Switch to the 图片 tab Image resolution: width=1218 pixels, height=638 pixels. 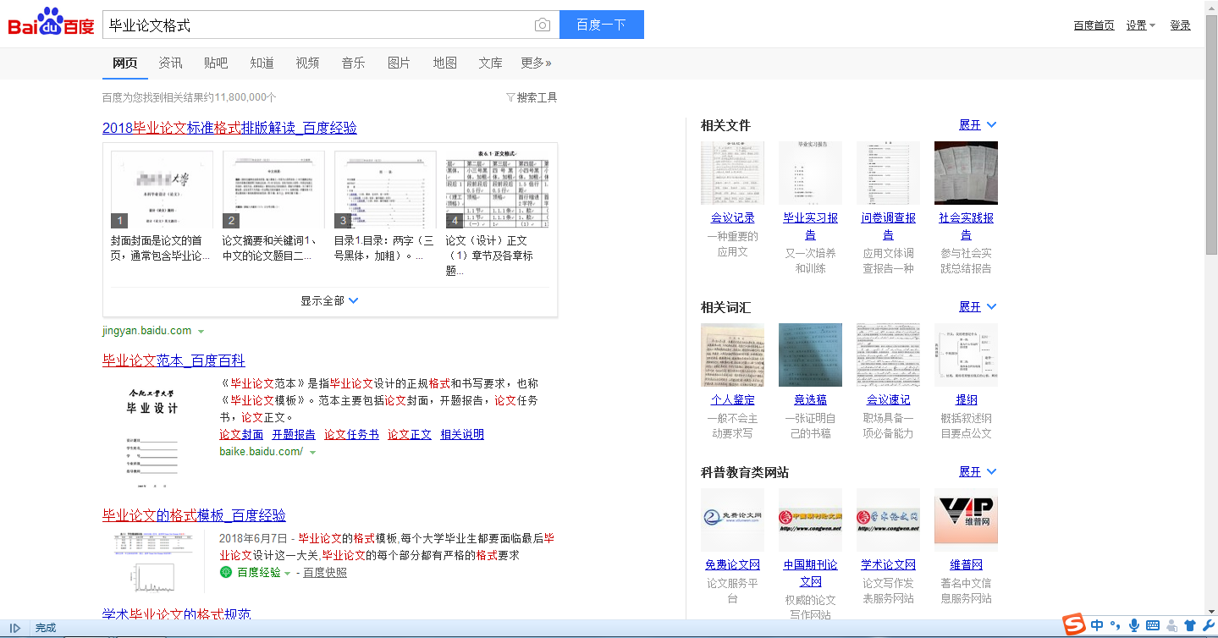[x=399, y=63]
